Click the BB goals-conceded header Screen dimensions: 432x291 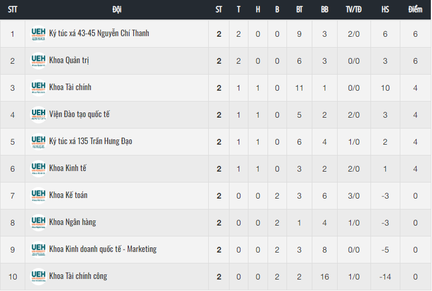(x=324, y=10)
